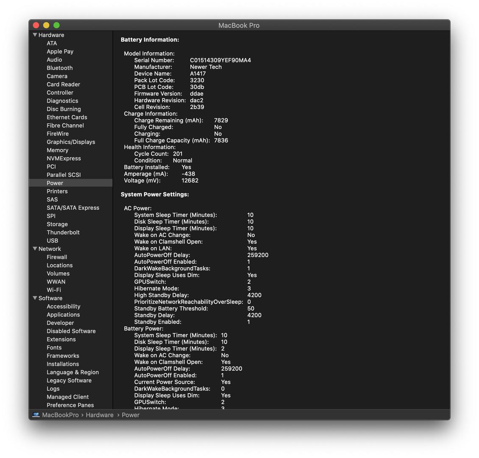Click the yellow minimize window button

46,25
